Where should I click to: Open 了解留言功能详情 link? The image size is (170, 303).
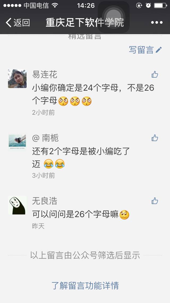tap(85, 286)
